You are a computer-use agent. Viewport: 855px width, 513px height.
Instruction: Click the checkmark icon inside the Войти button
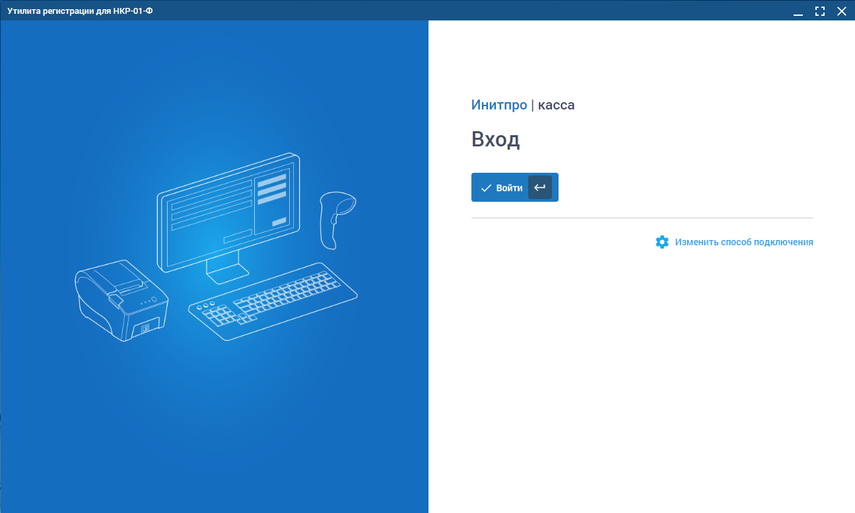pyautogui.click(x=486, y=188)
